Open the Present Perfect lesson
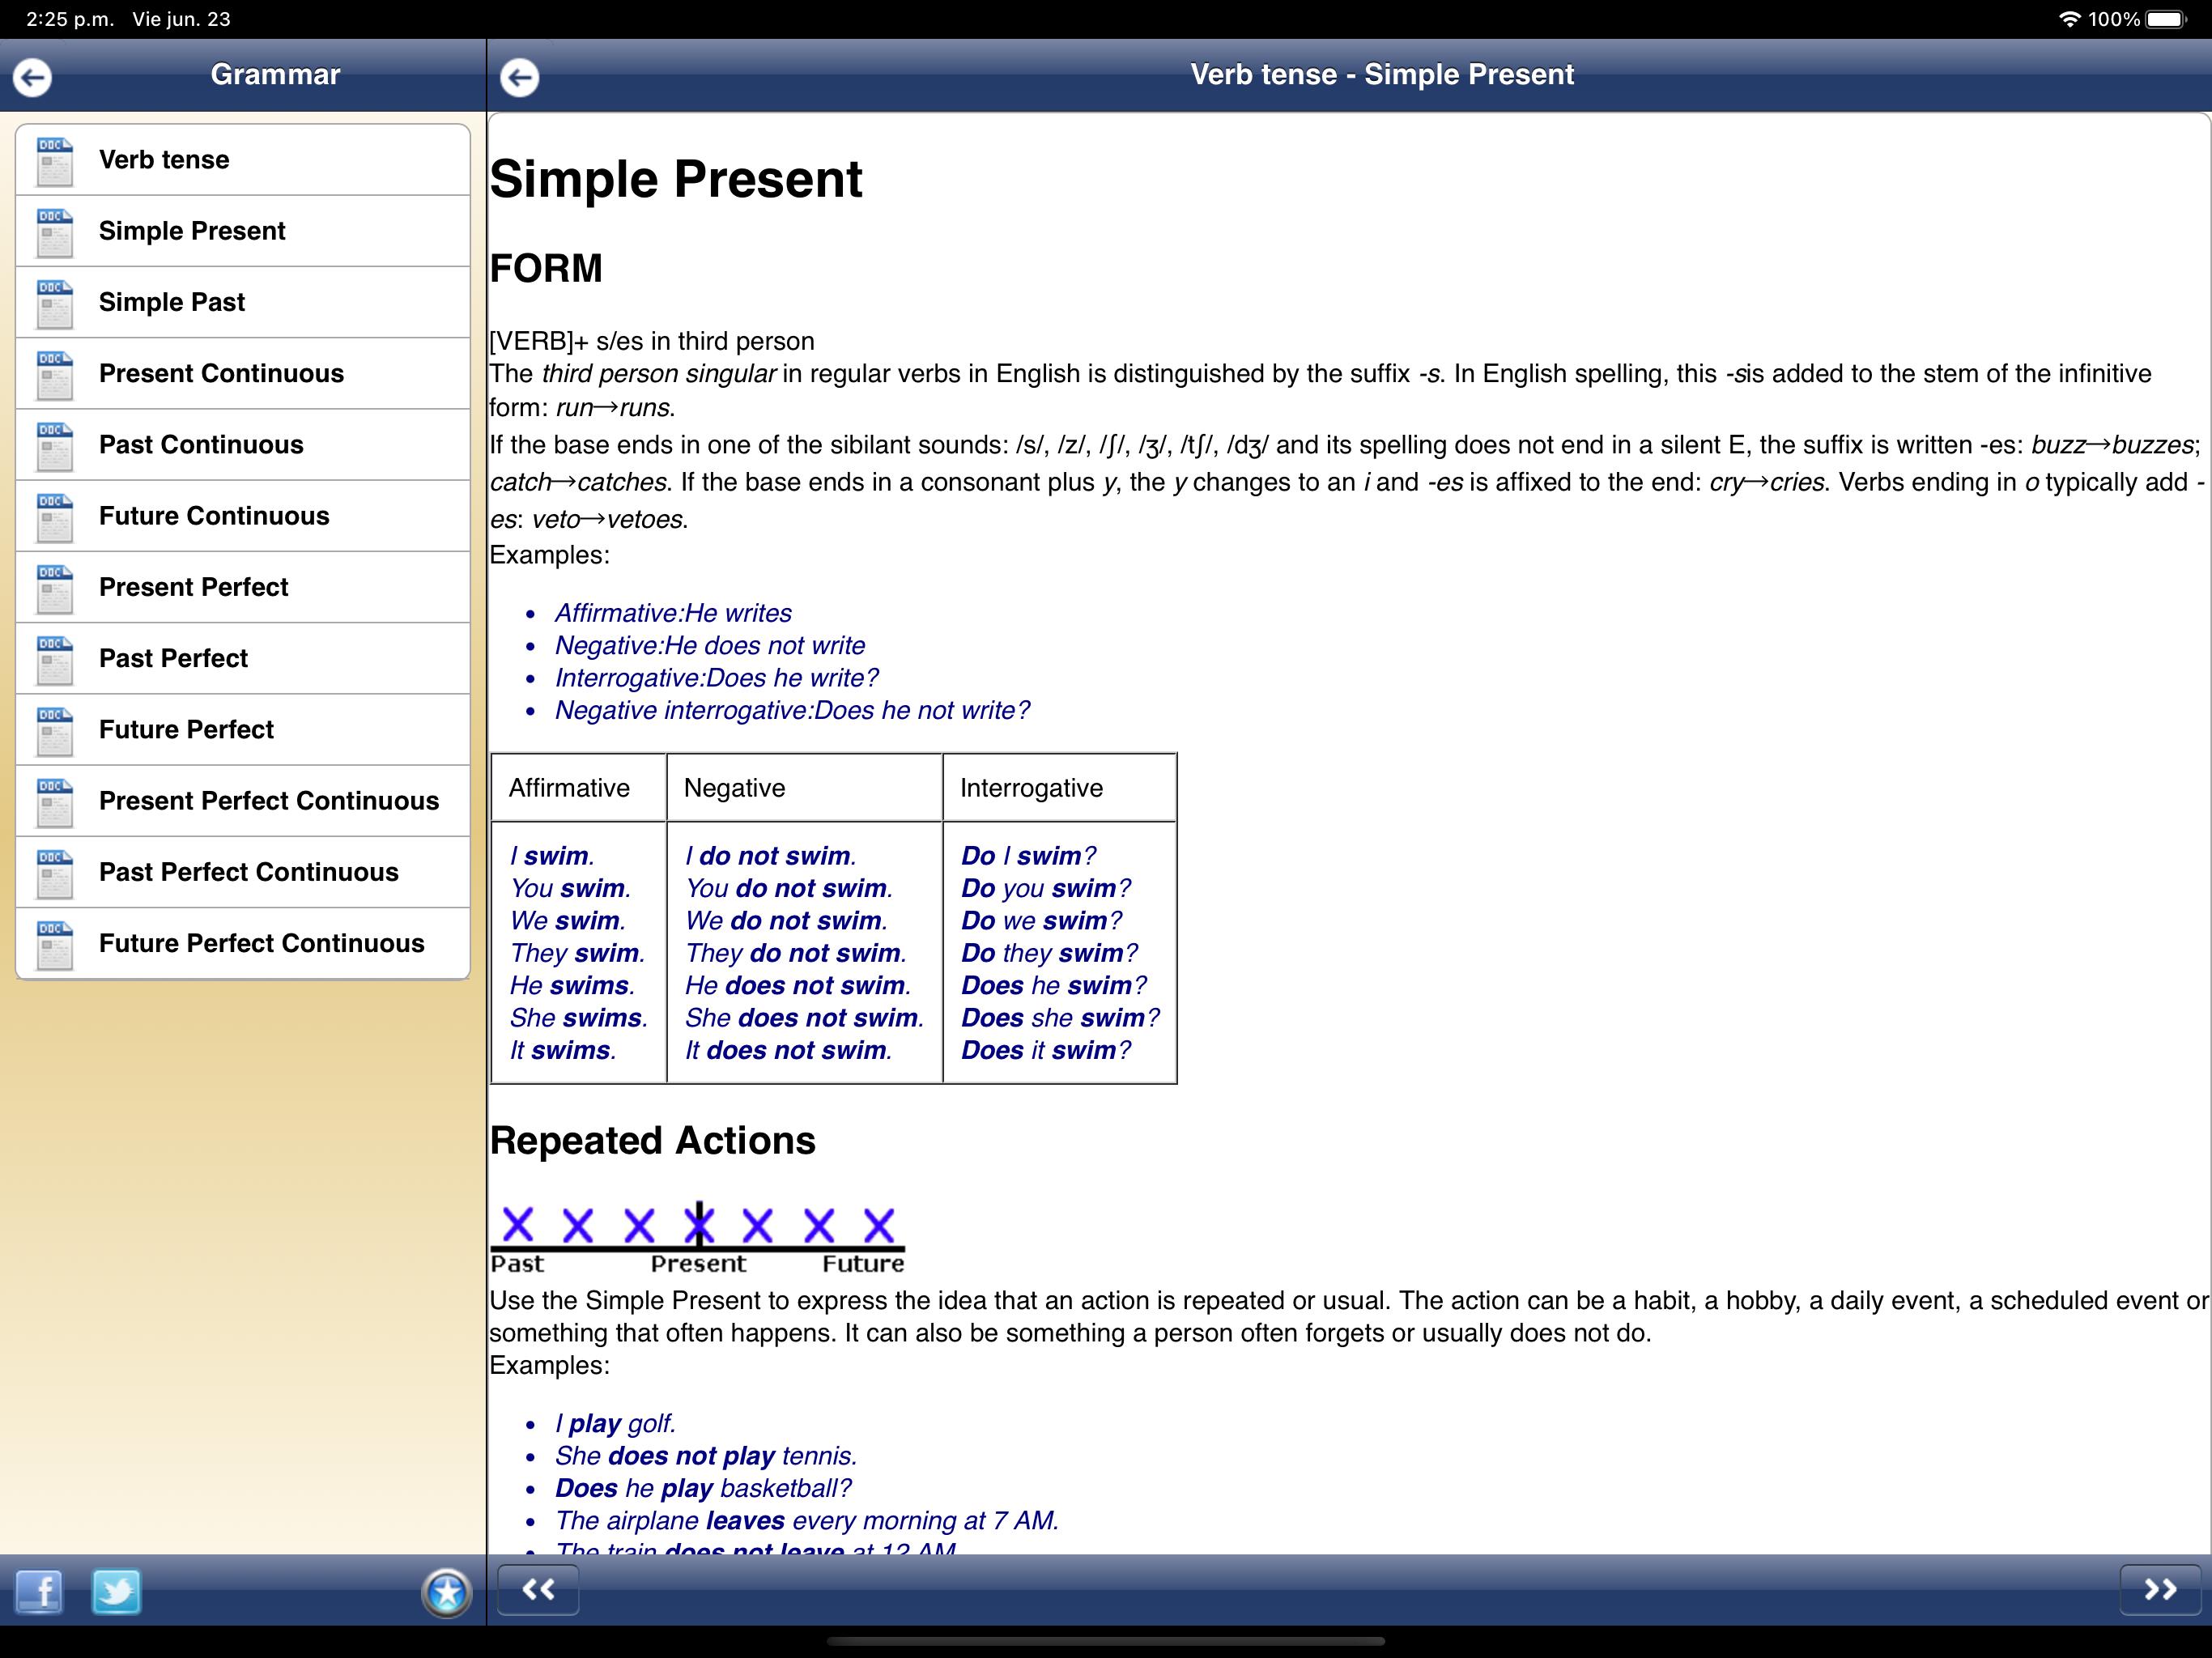 (x=243, y=587)
